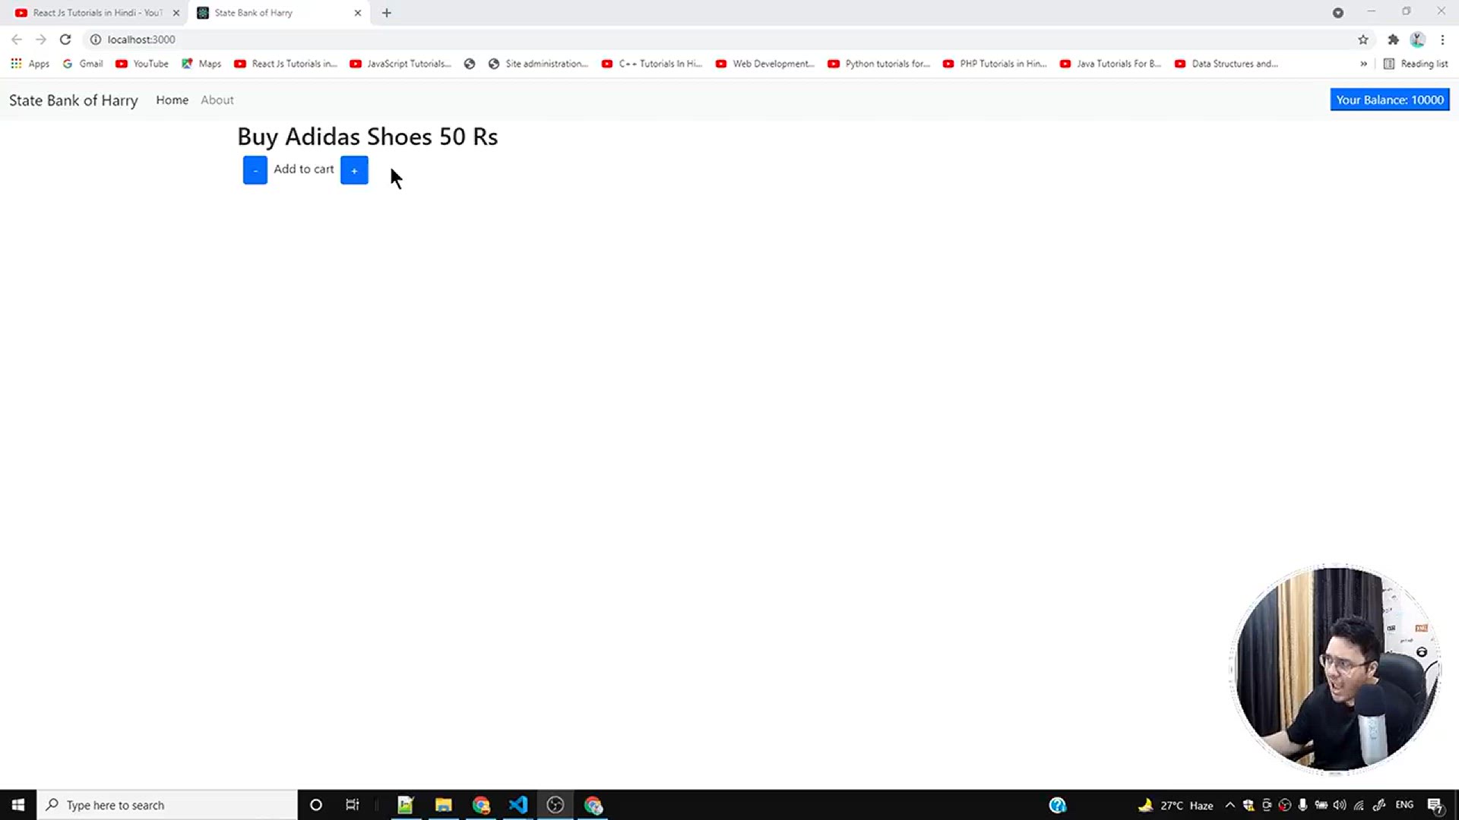Open JavaScript Tutorials... bookmark

(400, 64)
